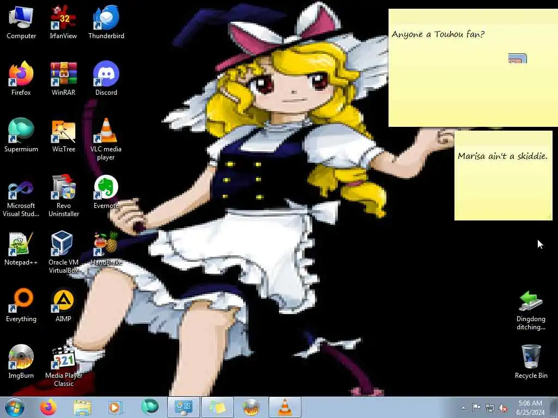Click the "Marisa ain't a skiddie." note text
Viewport: 558px width, 418px height.
(502, 156)
